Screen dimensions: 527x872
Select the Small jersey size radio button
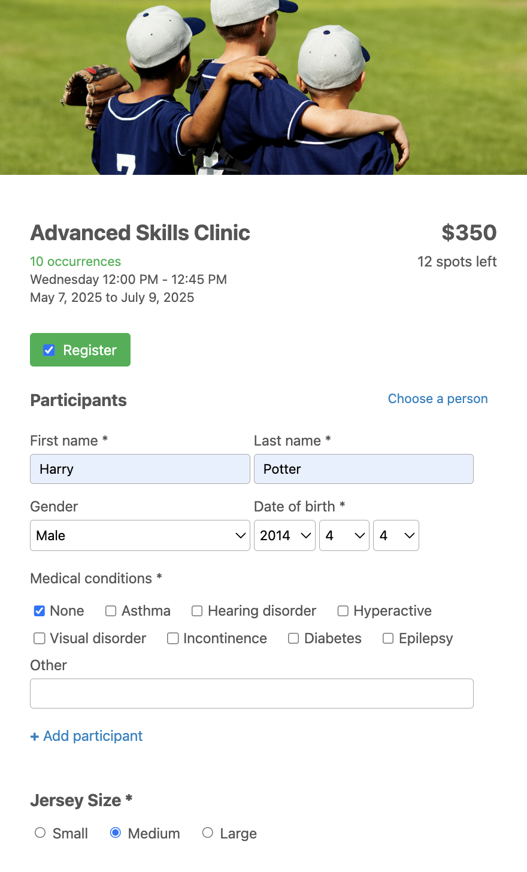40,833
